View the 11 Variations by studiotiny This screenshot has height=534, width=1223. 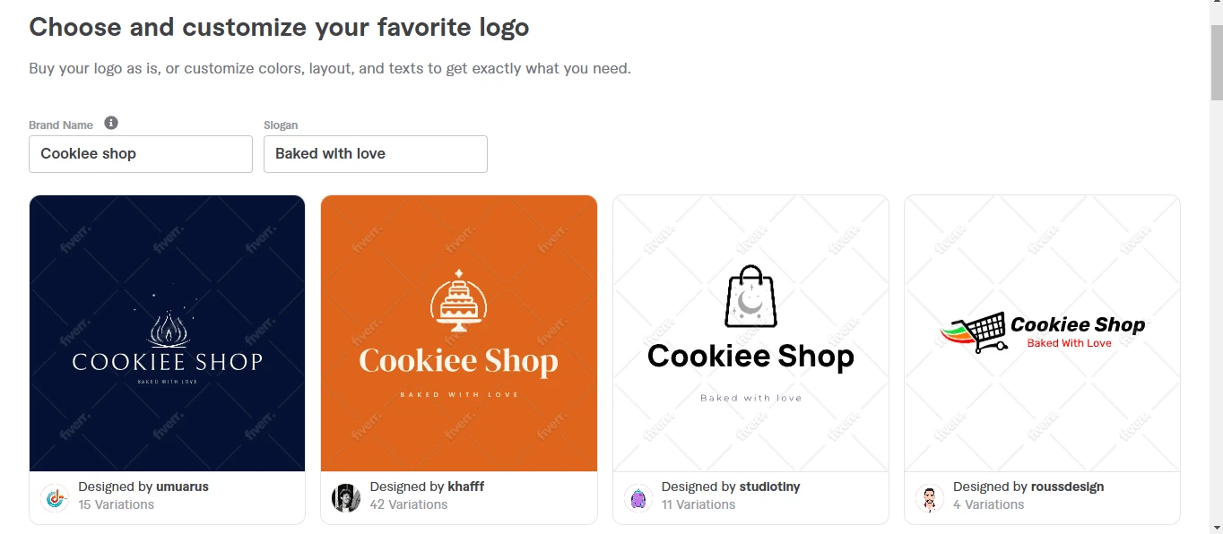(699, 504)
